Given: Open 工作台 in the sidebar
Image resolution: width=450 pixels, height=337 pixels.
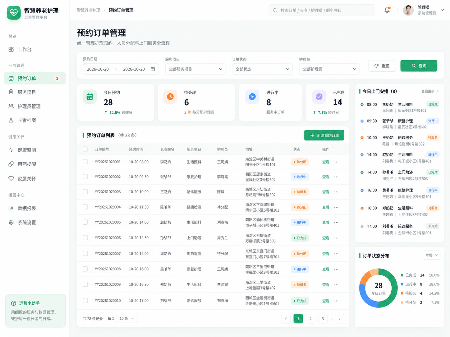Looking at the screenshot, I should tap(35, 49).
